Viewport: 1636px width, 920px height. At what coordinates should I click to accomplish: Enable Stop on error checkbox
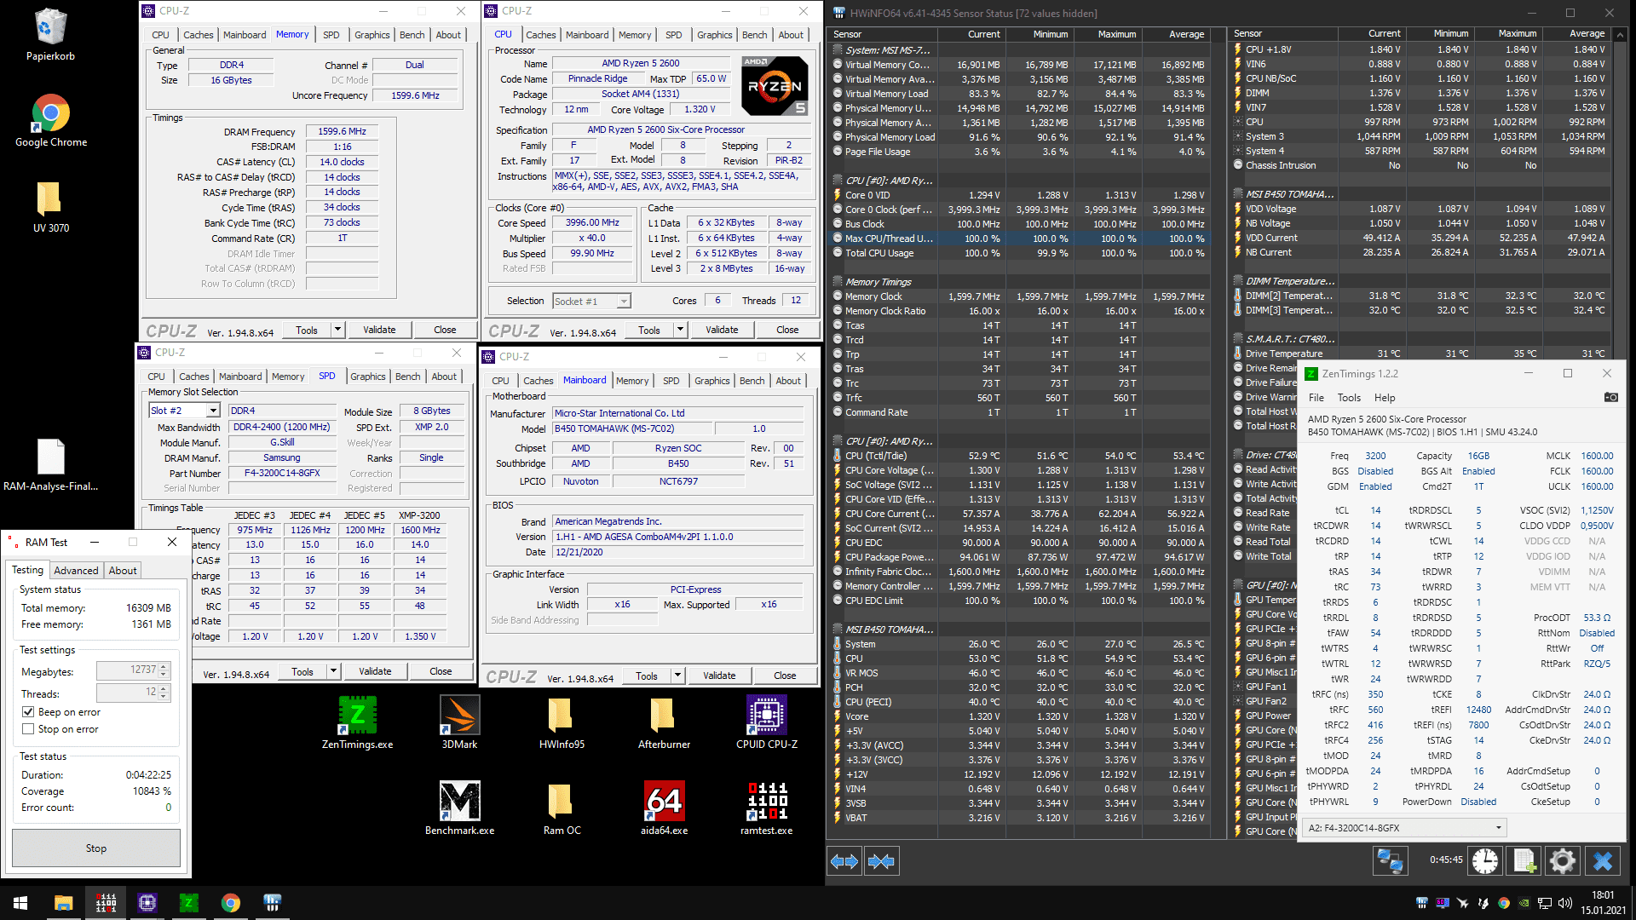(x=29, y=729)
